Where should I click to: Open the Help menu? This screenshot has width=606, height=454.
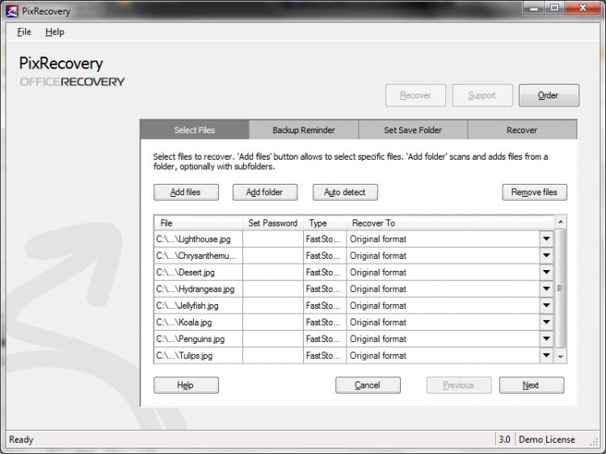(x=54, y=32)
